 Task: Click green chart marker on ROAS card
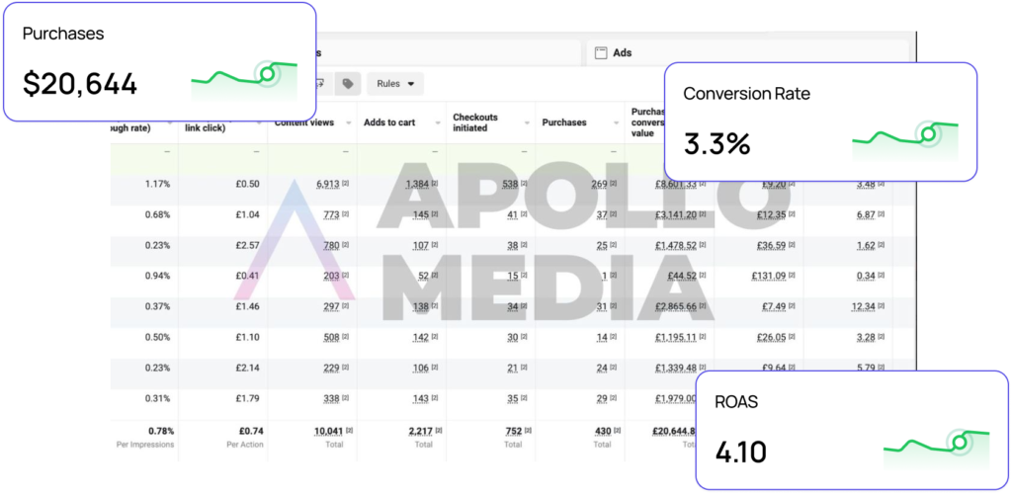pos(958,442)
